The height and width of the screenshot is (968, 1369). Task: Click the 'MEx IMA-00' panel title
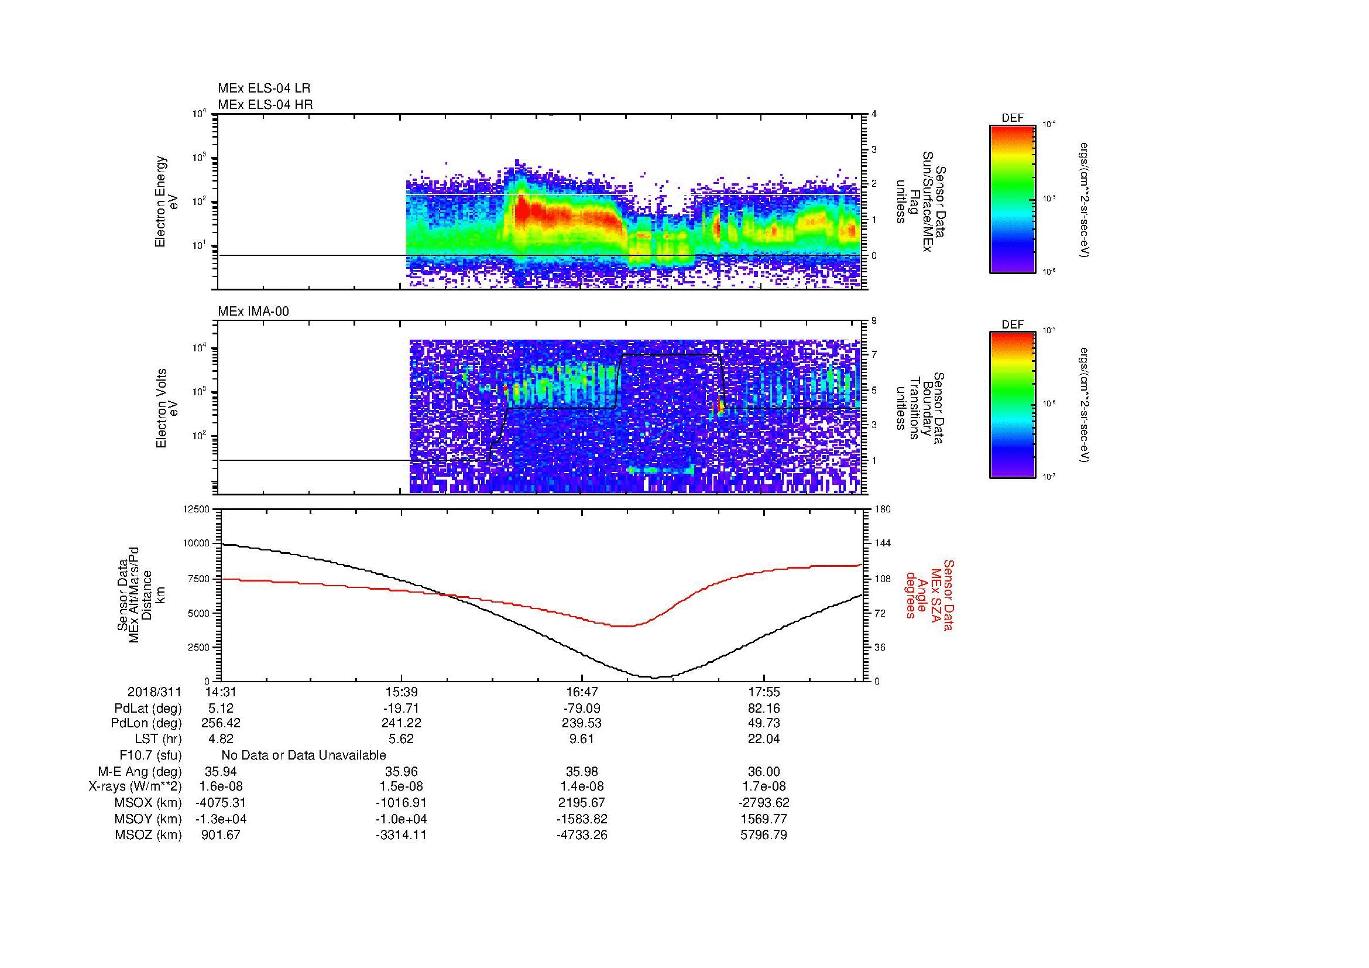253,312
